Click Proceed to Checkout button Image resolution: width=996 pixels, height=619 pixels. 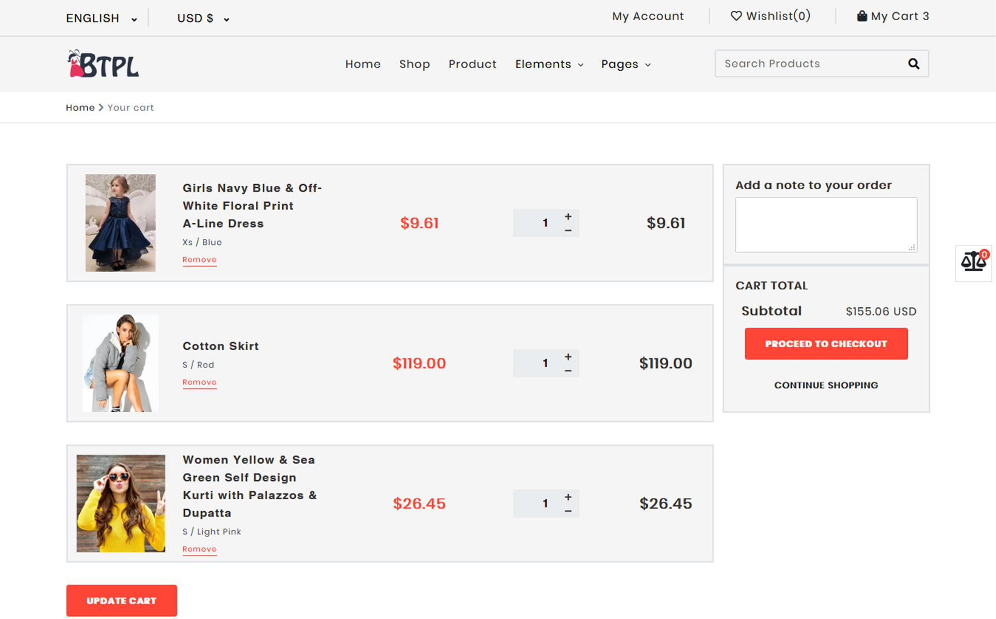pyautogui.click(x=826, y=344)
